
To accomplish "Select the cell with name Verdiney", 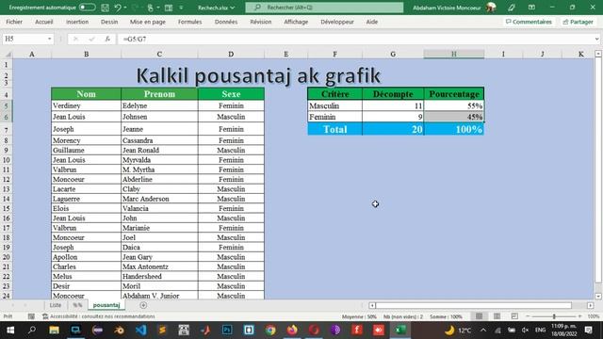I will 86,105.
